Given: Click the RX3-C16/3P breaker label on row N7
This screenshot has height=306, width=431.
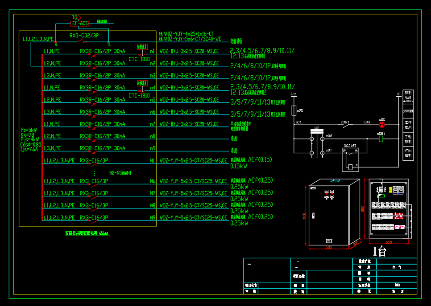Looking at the screenshot, I should coord(94,193).
